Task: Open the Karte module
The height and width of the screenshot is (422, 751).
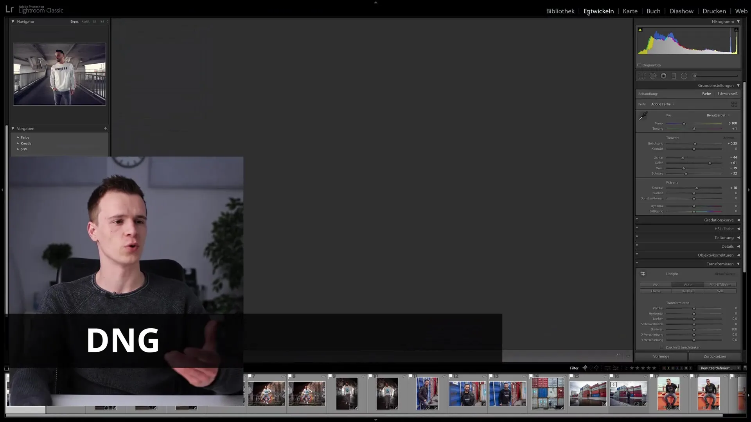Action: coord(630,11)
